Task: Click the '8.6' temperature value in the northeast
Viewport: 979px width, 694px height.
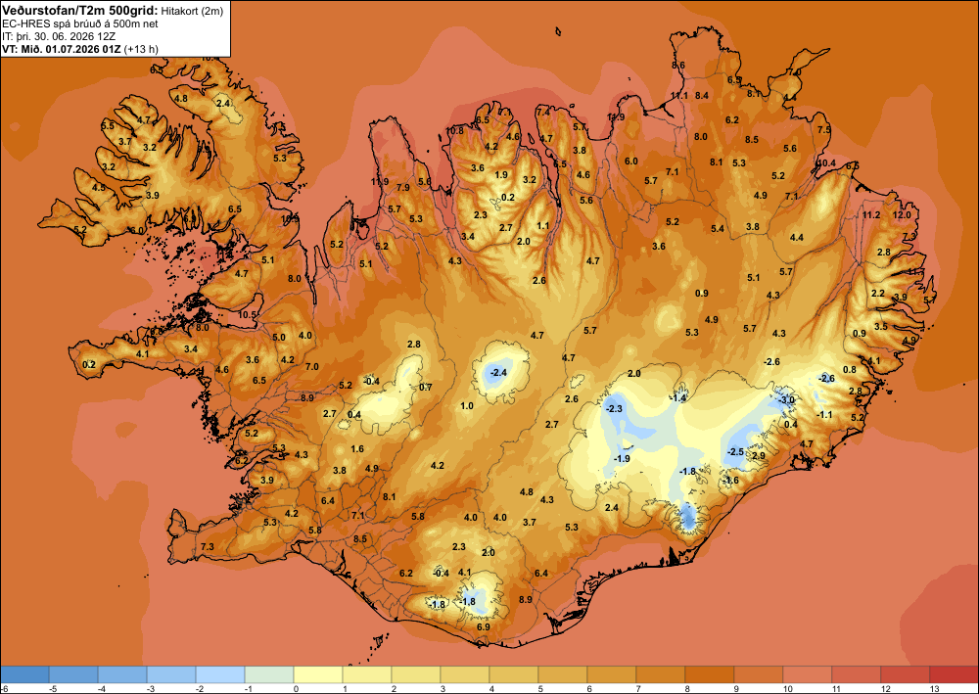Action: tap(678, 65)
